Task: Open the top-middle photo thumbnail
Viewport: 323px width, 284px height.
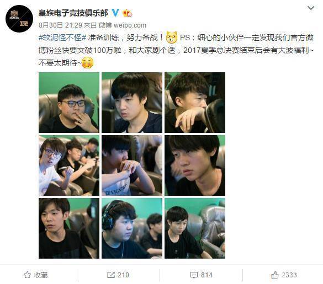Action: 132,103
